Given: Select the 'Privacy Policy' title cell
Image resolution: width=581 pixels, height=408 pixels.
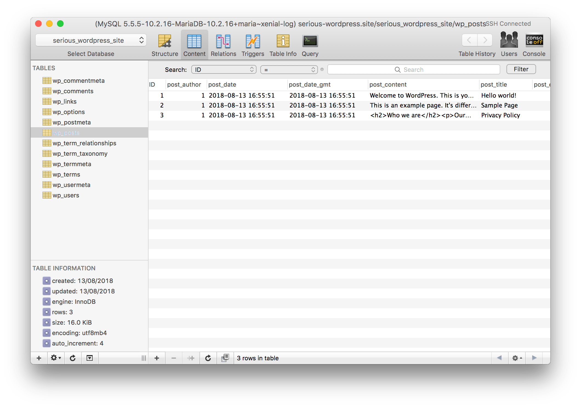Looking at the screenshot, I should 506,115.
